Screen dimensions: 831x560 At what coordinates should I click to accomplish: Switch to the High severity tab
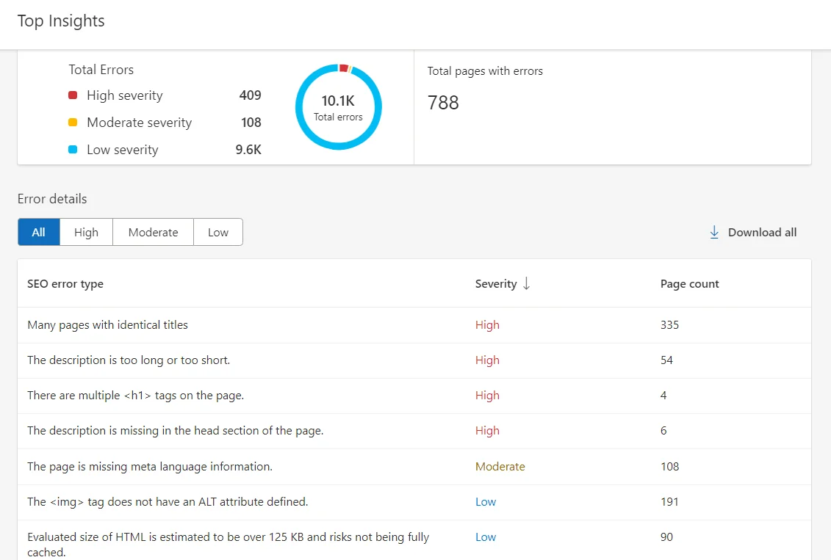point(86,232)
